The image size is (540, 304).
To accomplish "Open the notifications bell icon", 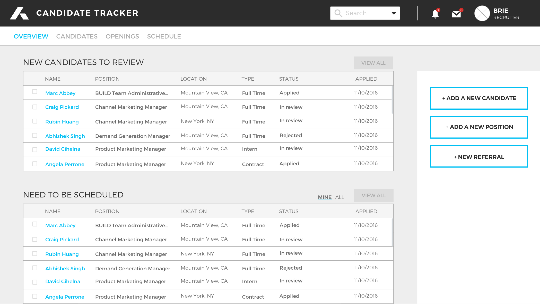I will 435,14.
